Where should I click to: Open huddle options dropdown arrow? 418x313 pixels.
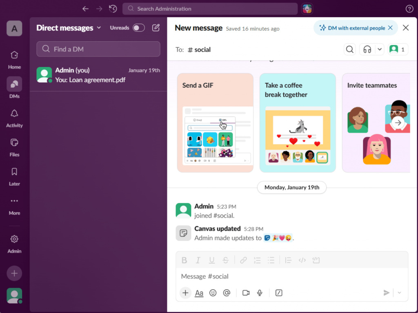380,49
